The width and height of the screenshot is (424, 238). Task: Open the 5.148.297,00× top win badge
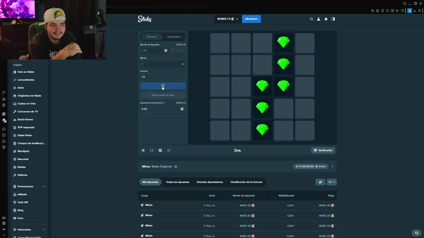pos(311,167)
